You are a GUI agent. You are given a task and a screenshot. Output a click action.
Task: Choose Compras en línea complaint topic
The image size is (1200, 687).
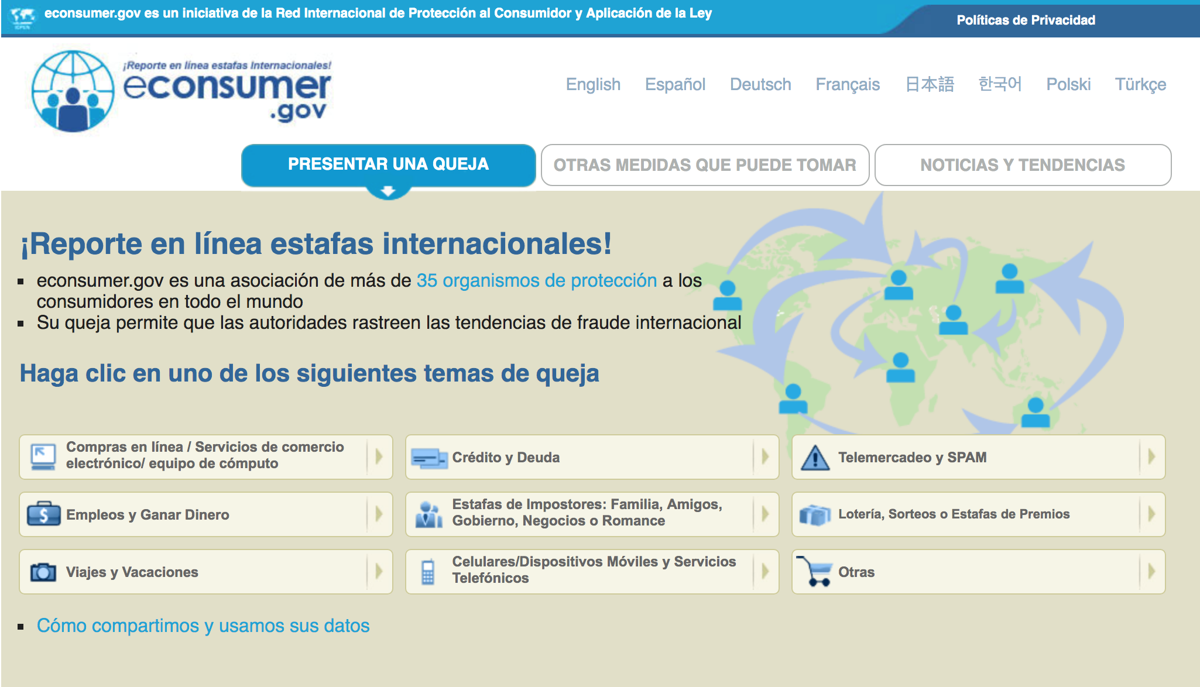point(206,457)
